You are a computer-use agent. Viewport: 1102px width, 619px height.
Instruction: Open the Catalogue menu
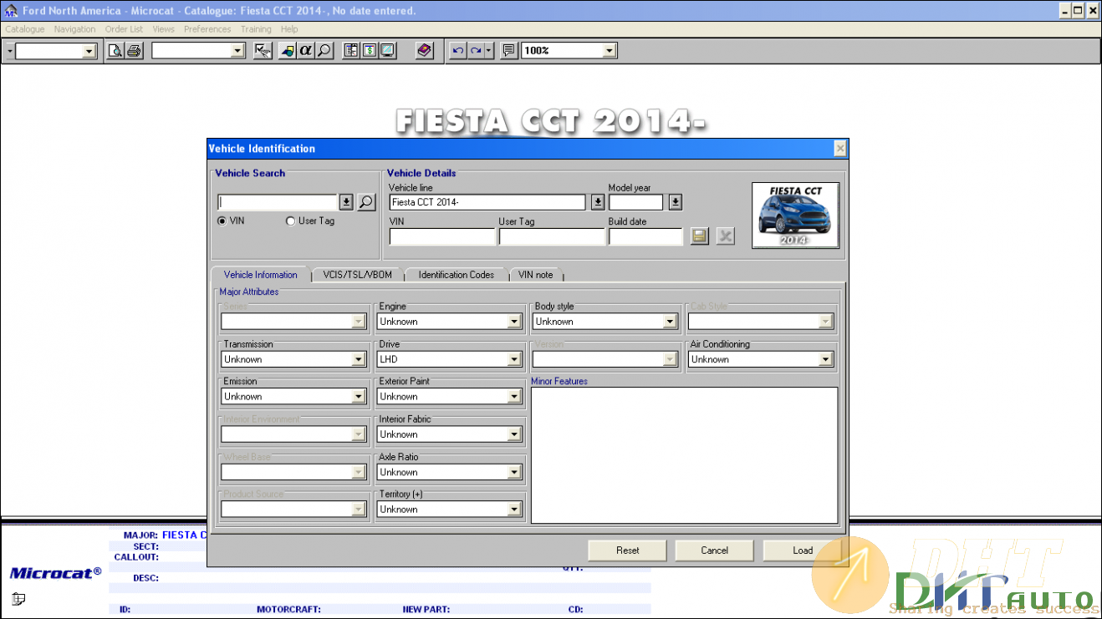click(25, 29)
